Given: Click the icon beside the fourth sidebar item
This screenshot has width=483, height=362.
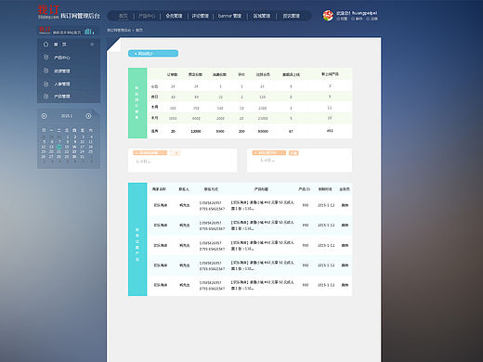Looking at the screenshot, I should tap(46, 84).
